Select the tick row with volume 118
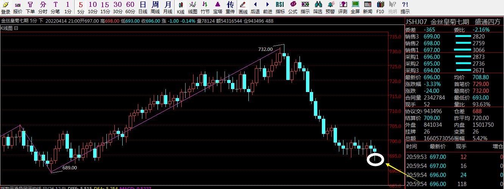Image resolution: width=504 pixels, height=189 pixels. tap(454, 184)
